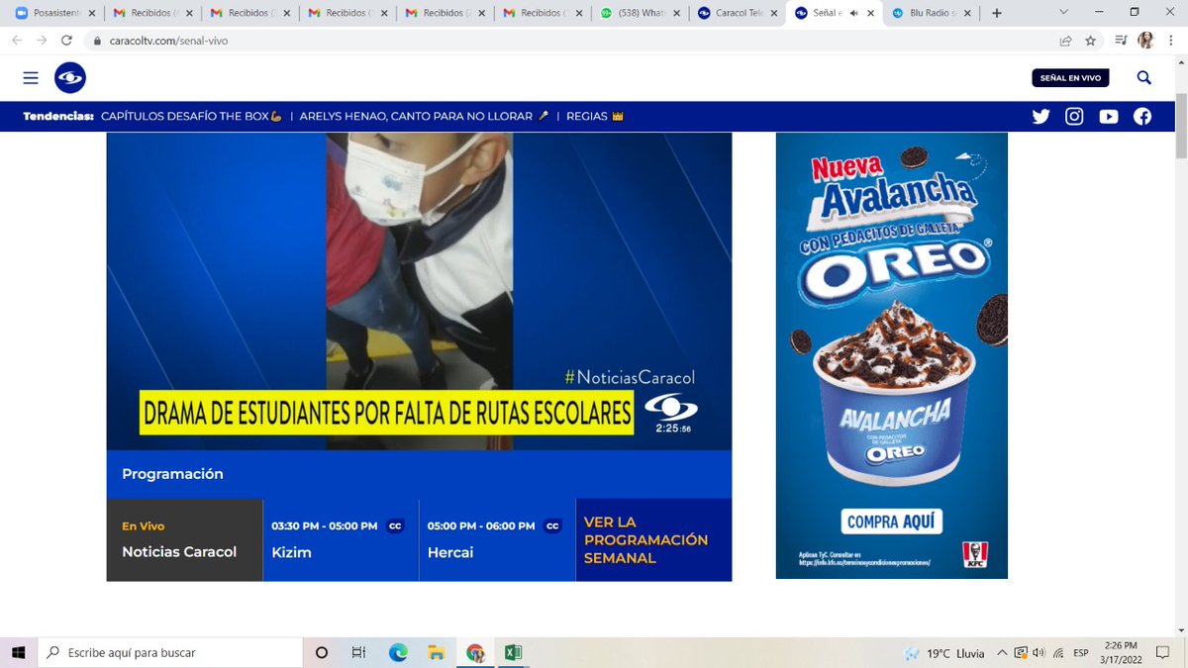View site information padlock icon
The height and width of the screenshot is (668, 1188).
pos(97,41)
